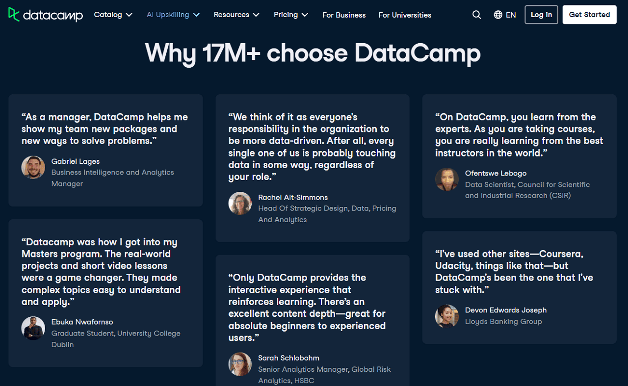Click the Log In button

(541, 14)
